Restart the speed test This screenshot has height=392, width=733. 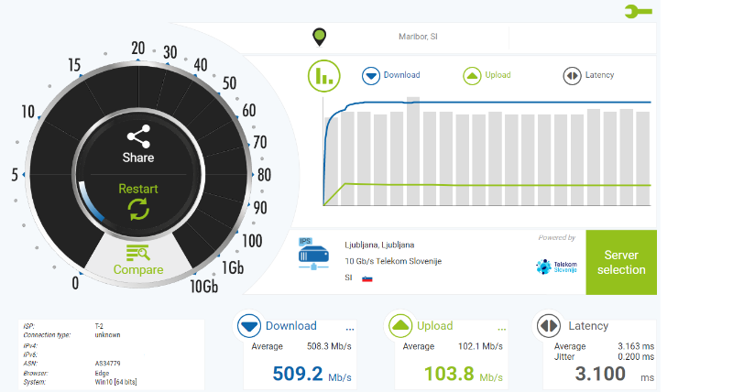click(x=138, y=200)
